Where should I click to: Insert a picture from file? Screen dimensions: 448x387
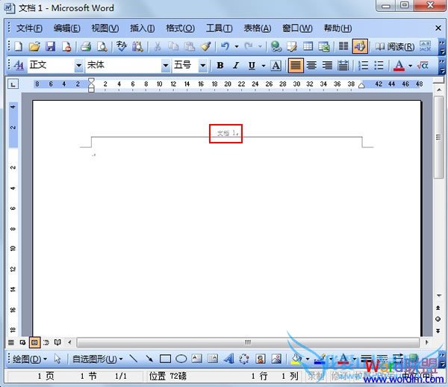[x=276, y=359]
